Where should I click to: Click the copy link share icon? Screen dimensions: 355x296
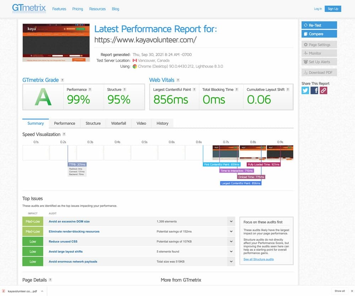coord(323,90)
